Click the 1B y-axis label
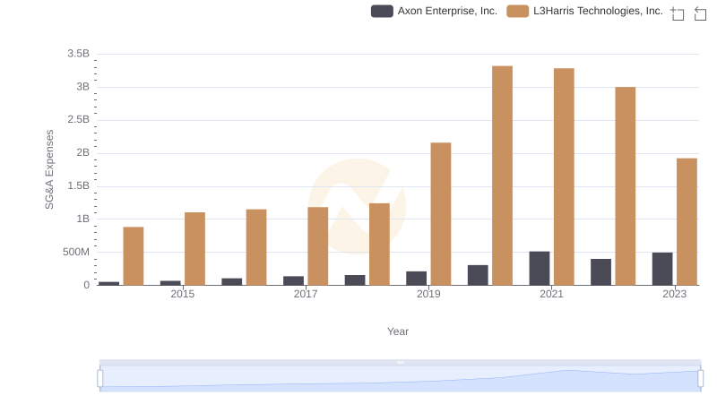Viewport: 717px width, 413px height. pyautogui.click(x=82, y=219)
